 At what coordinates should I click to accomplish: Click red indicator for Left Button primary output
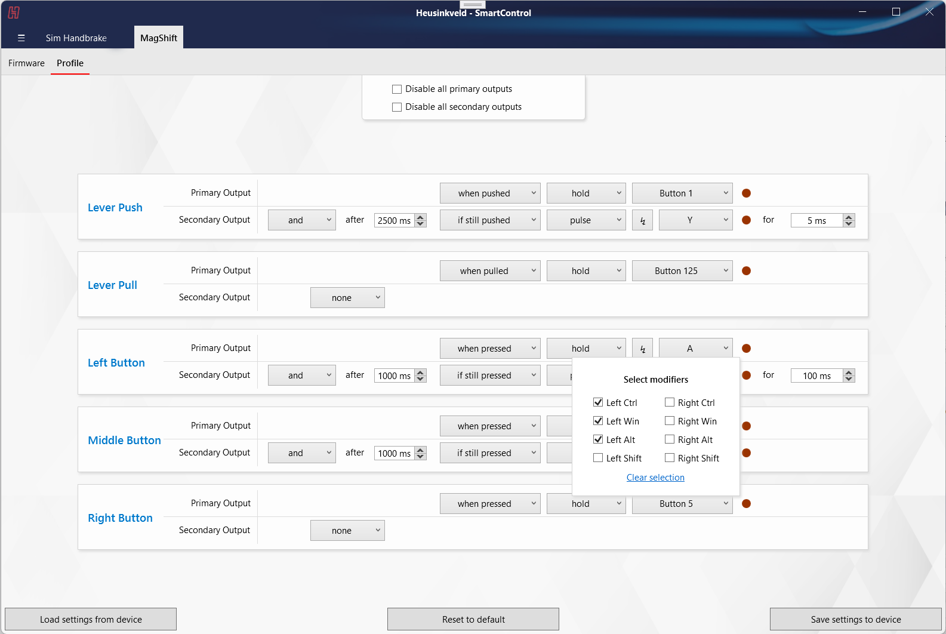click(x=746, y=349)
